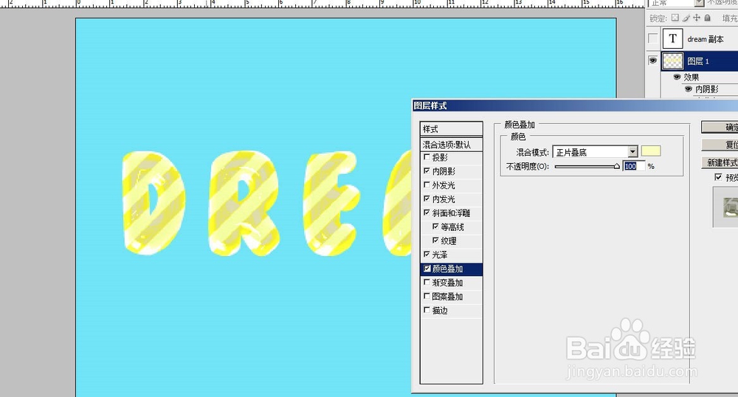Select the 图层 1 layer thumbnail
738x397 pixels.
click(672, 61)
